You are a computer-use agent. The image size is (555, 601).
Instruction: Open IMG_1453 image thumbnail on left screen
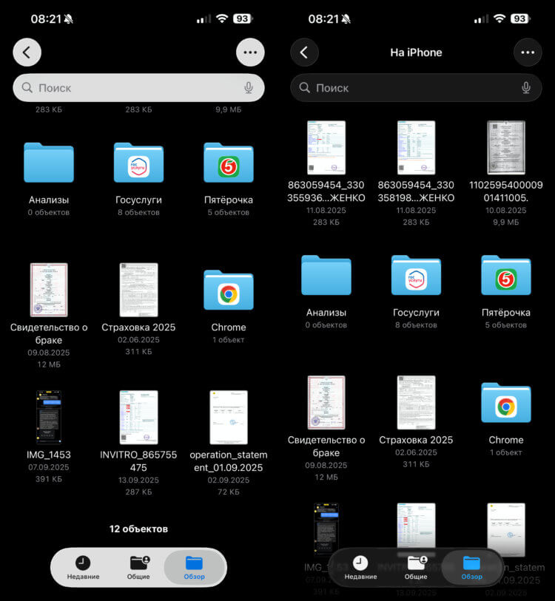pyautogui.click(x=49, y=417)
